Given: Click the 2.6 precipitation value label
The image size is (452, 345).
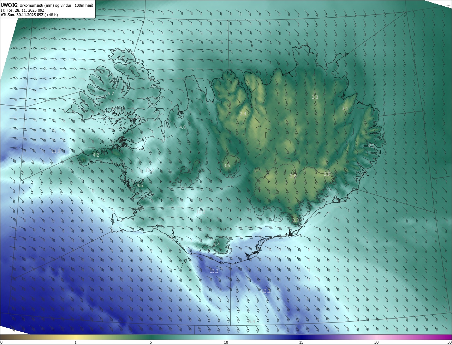Looking at the screenshot, I should (293, 176).
